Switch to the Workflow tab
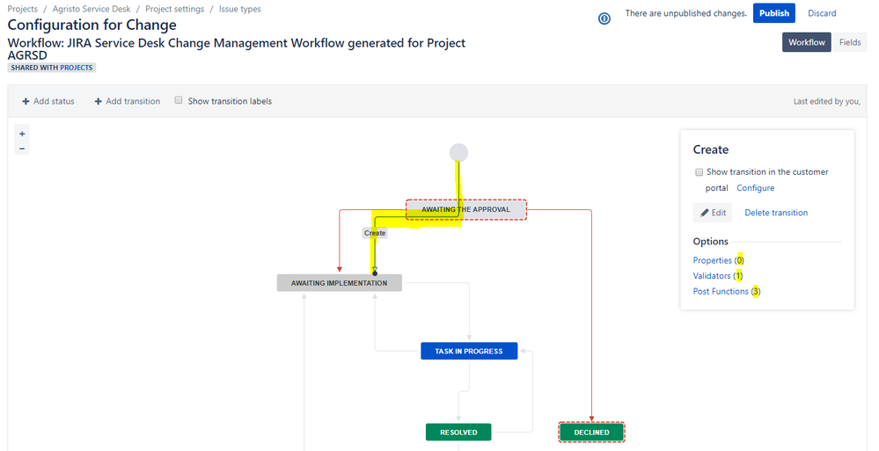Screen dimensions: 879x451 pyautogui.click(x=807, y=42)
